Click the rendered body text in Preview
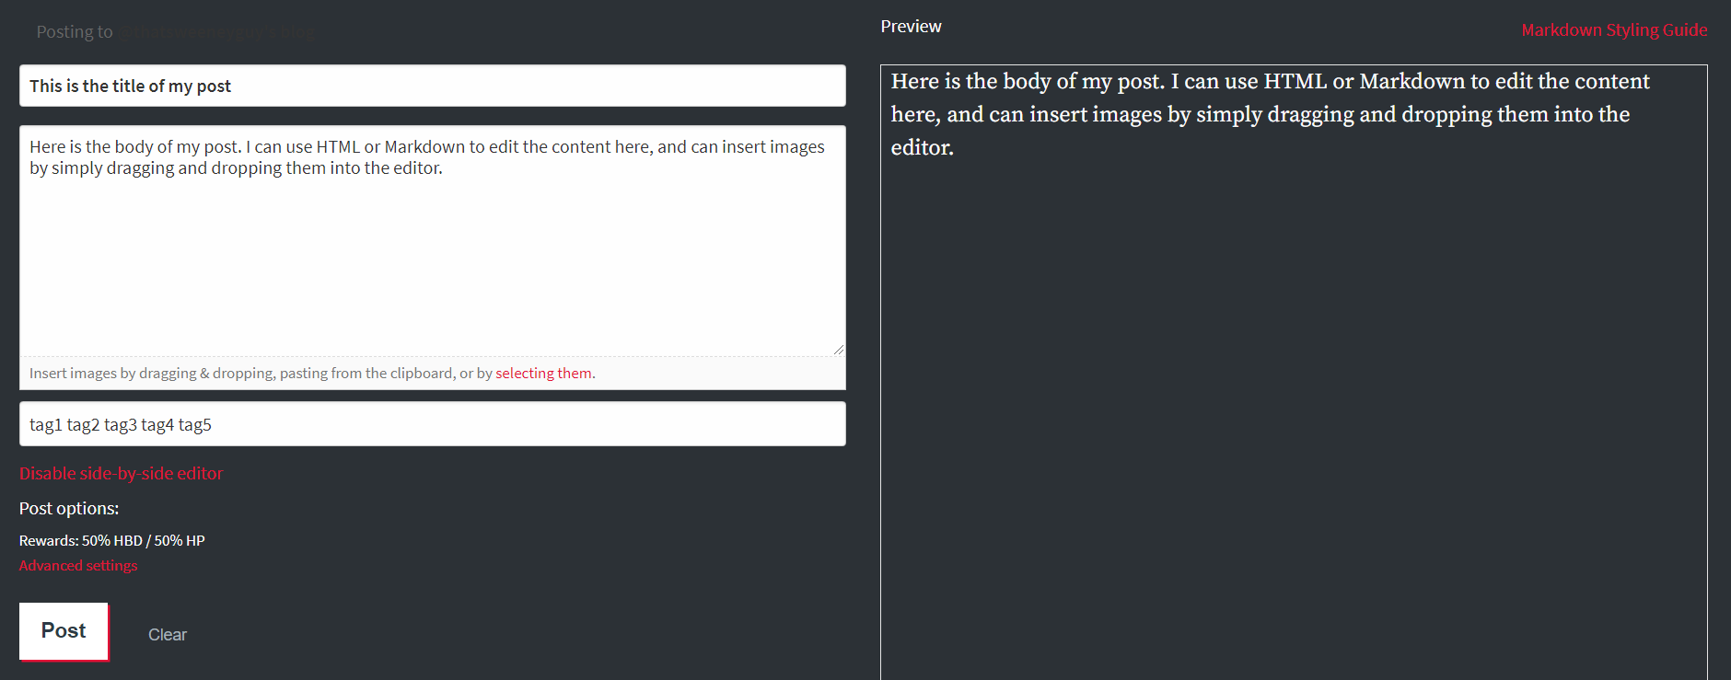This screenshot has width=1731, height=680. 1270,114
